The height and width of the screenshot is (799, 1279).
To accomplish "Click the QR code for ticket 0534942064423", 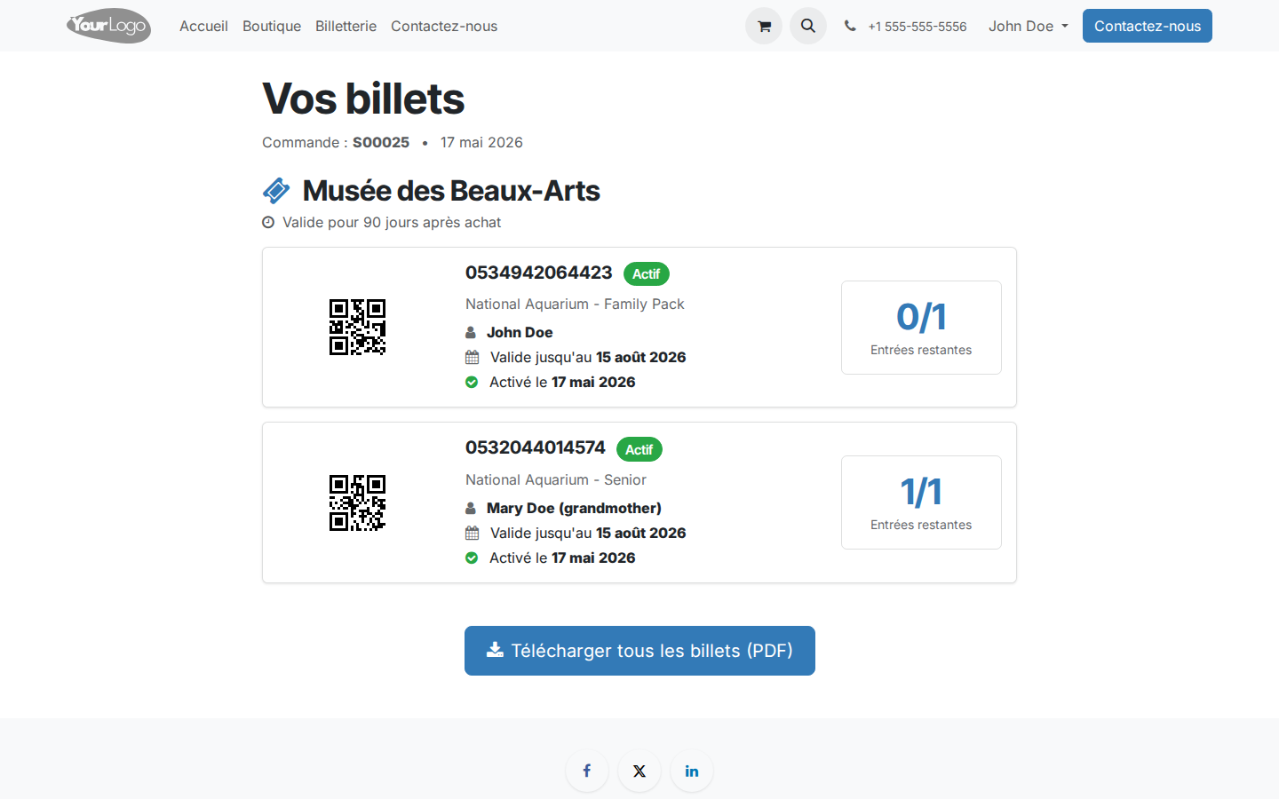I will point(357,327).
